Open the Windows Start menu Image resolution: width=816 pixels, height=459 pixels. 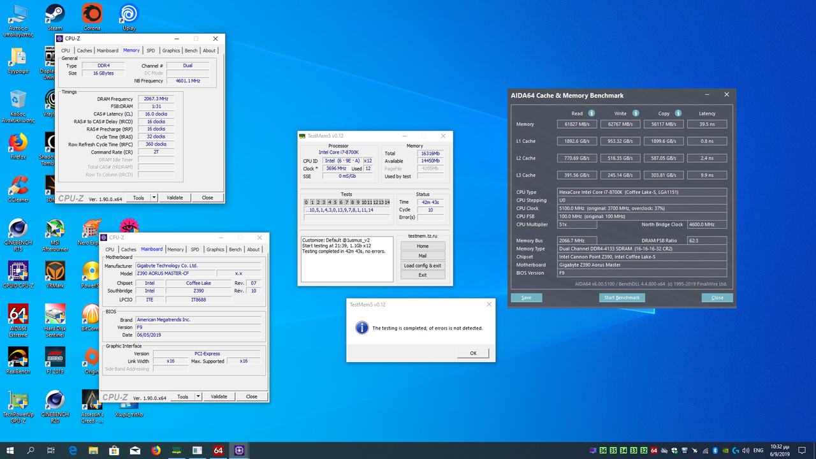(x=11, y=450)
